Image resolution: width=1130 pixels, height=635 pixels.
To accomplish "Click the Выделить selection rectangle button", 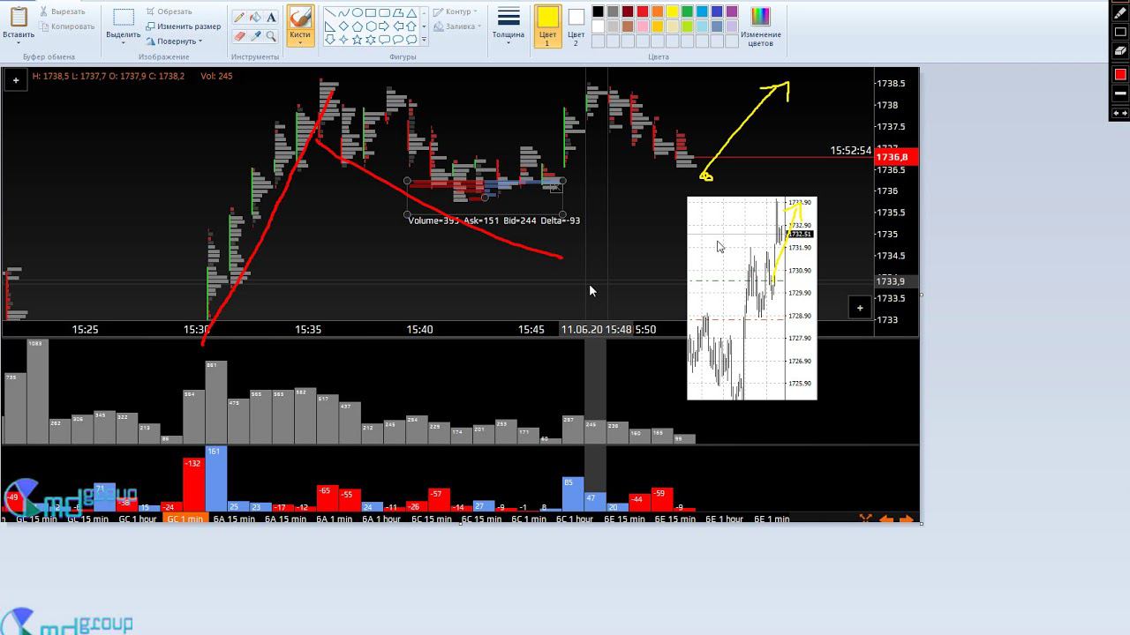I will [124, 18].
